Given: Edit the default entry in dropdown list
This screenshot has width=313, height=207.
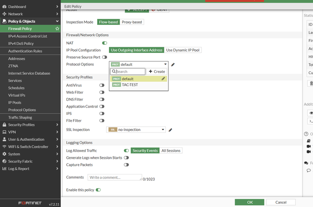Looking at the screenshot, I should click(x=163, y=79).
